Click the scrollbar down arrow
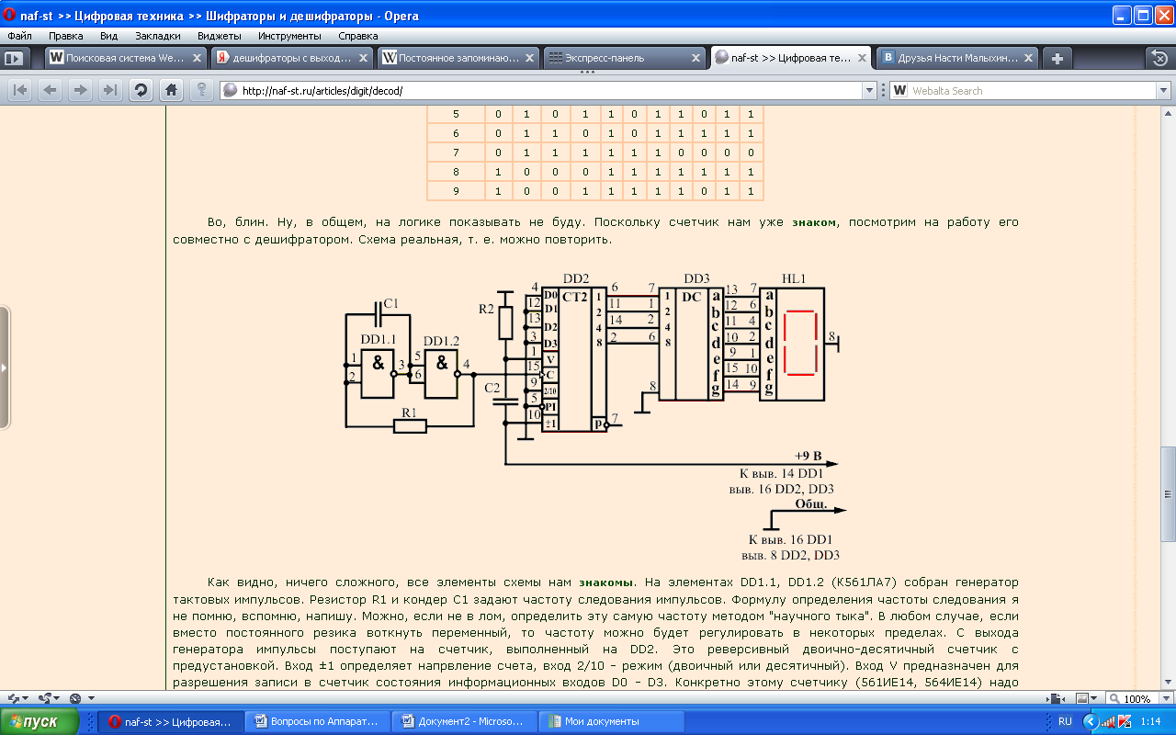The image size is (1176, 735). click(1168, 683)
